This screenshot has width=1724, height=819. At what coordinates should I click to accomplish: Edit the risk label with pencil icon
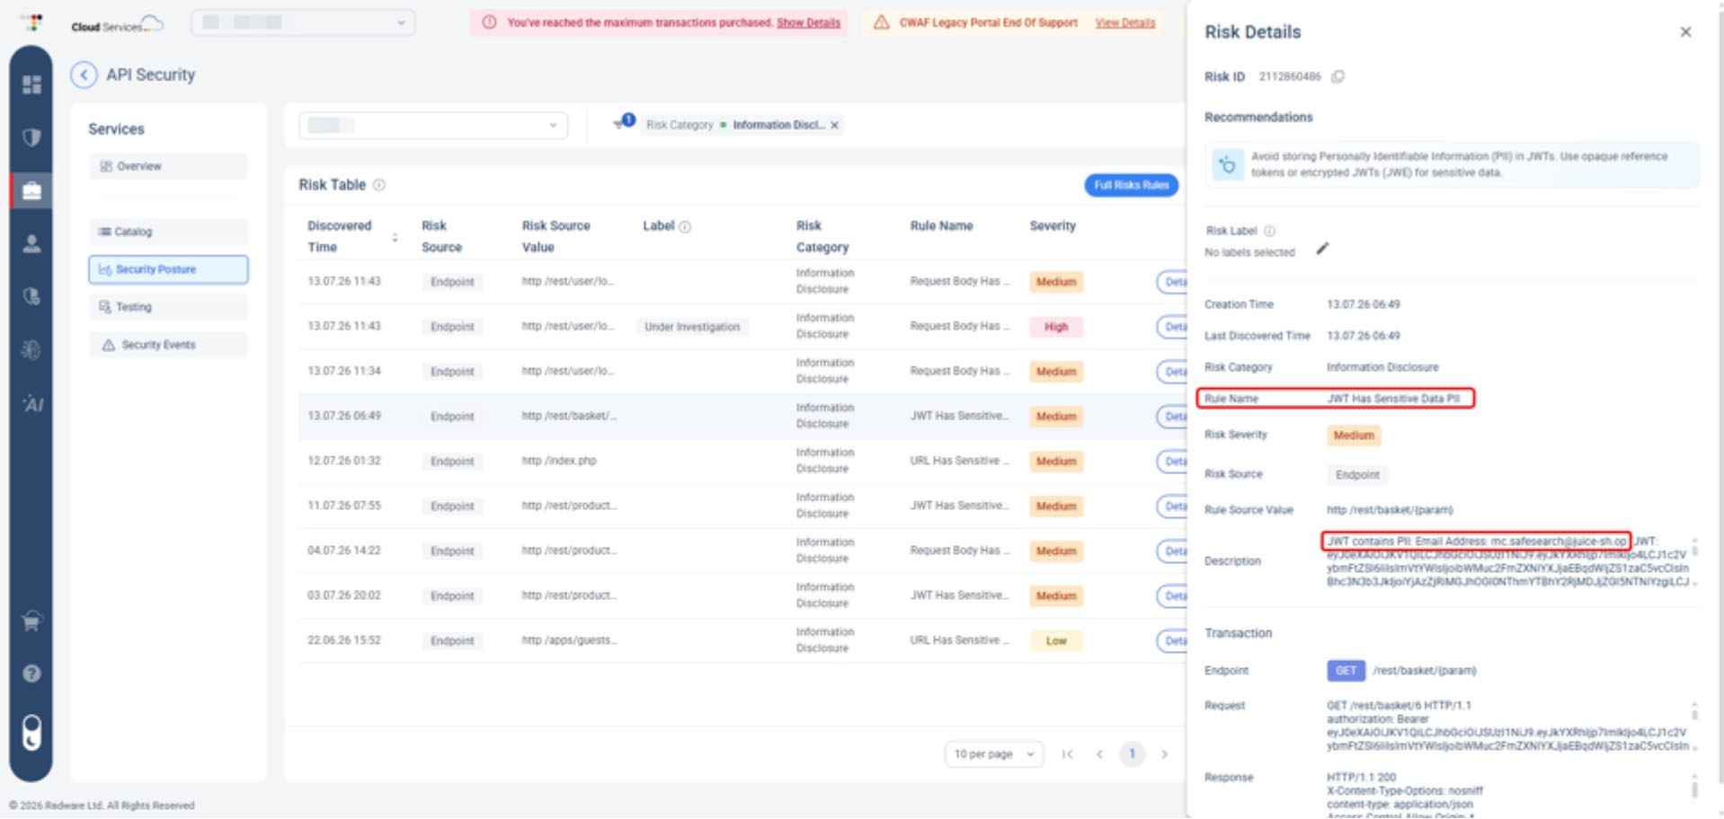pyautogui.click(x=1322, y=249)
